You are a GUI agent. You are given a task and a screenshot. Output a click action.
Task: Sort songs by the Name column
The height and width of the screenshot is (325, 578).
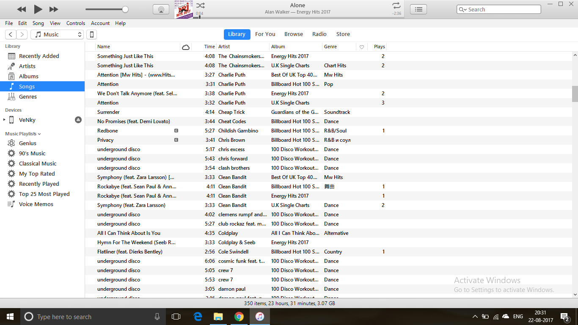tap(138, 47)
